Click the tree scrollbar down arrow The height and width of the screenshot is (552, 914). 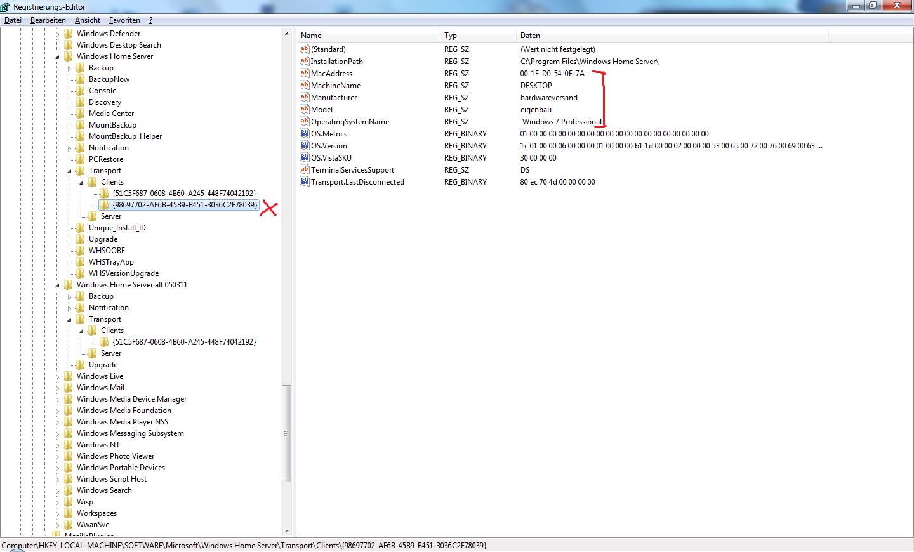(287, 531)
